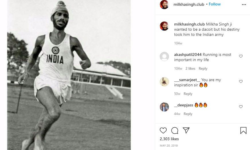Reply to __deepjass's comment
The image size is (250, 150).
[188, 114]
